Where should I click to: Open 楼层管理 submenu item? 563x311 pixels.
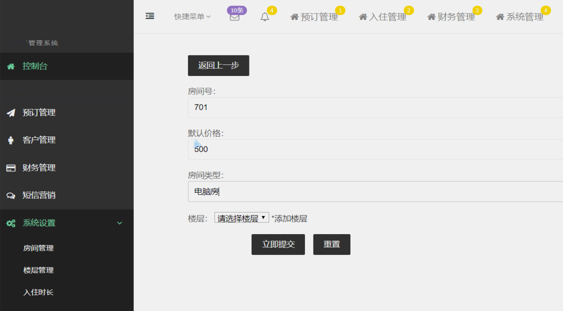coord(39,270)
